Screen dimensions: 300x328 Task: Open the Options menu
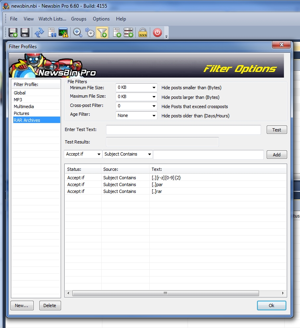coord(101,19)
